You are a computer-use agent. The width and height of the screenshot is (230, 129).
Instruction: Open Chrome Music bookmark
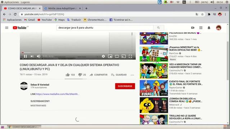click(95, 20)
